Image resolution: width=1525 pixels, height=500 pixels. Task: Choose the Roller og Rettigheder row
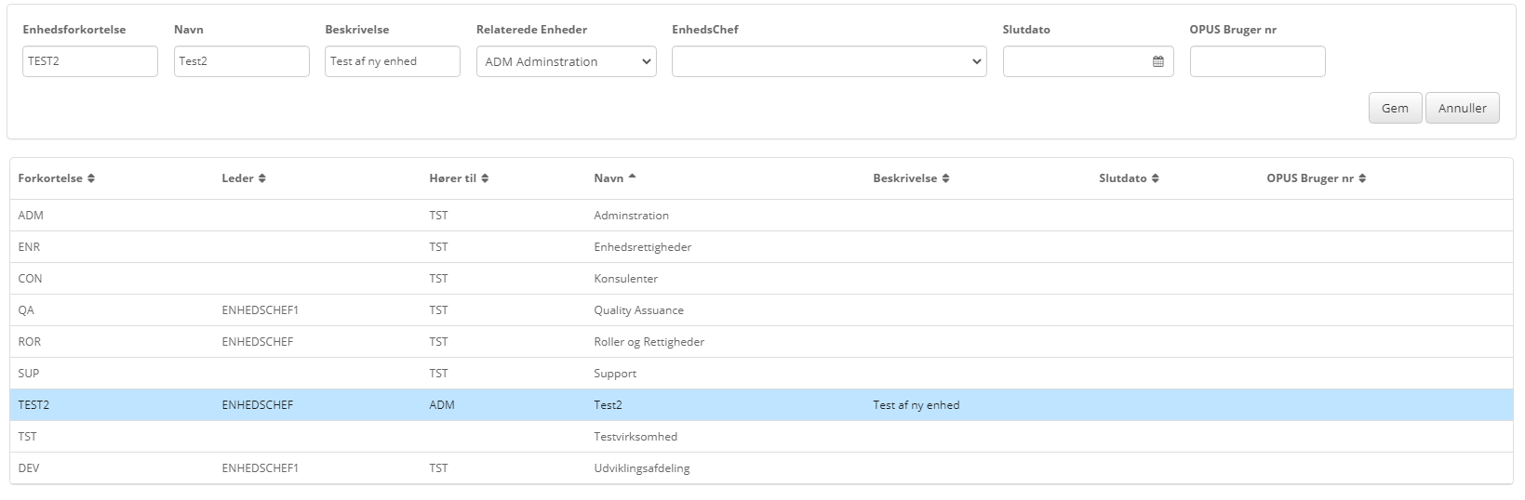point(649,342)
